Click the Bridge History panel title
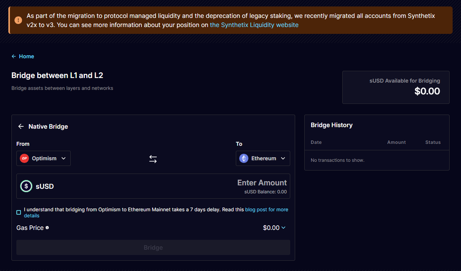 point(332,125)
